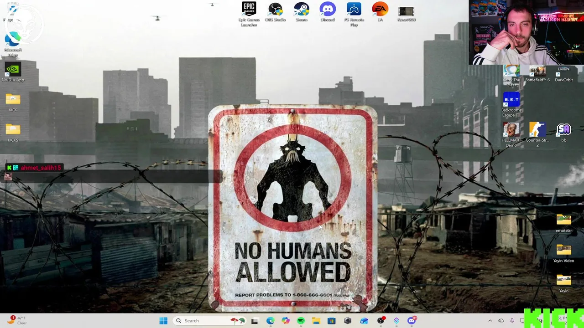This screenshot has width=584, height=328.
Task: Open the Windows Start button
Action: 163,321
